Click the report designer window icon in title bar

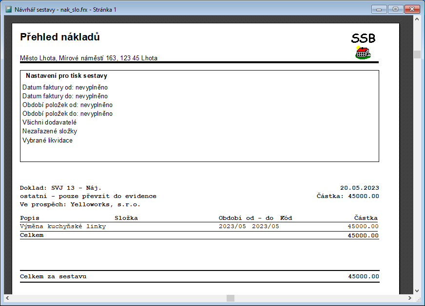(8, 9)
